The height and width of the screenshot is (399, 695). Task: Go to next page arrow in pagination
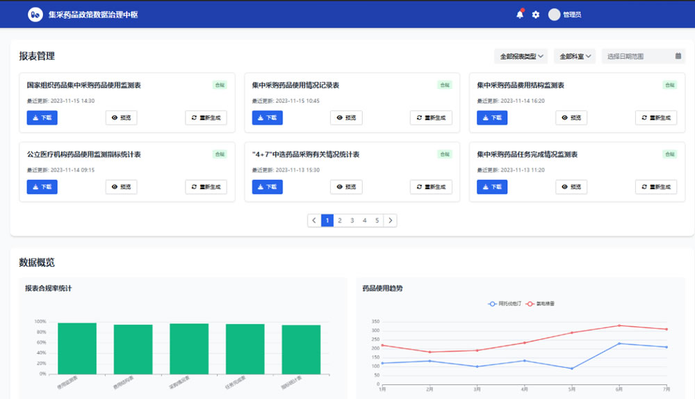pyautogui.click(x=390, y=220)
